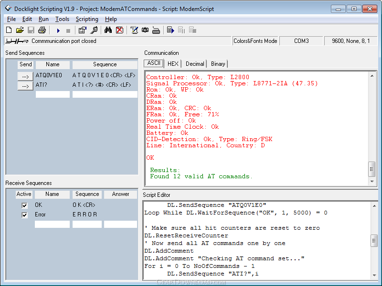
Task: Select the OK receive sequence name
Action: pyautogui.click(x=39, y=205)
